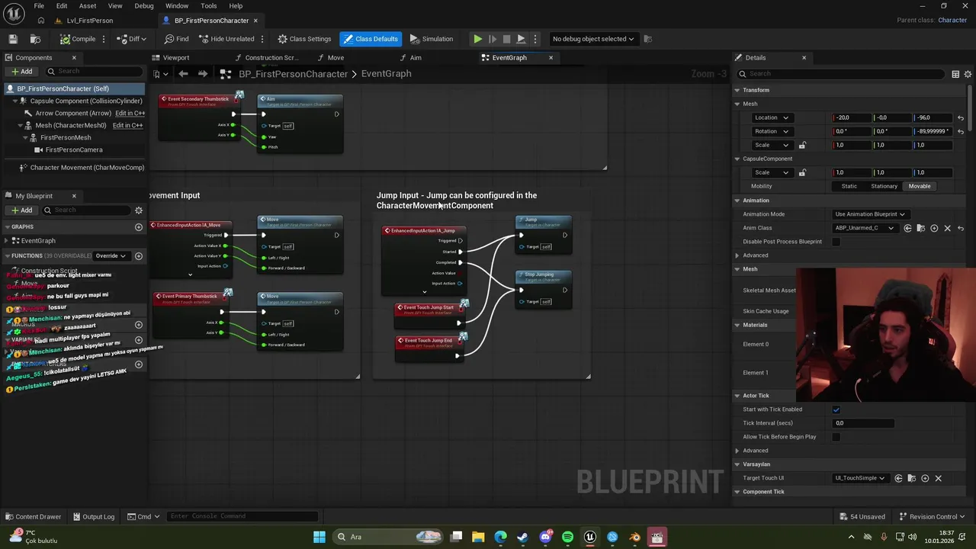This screenshot has height=549, width=976.
Task: Open the Output Log
Action: [93, 516]
